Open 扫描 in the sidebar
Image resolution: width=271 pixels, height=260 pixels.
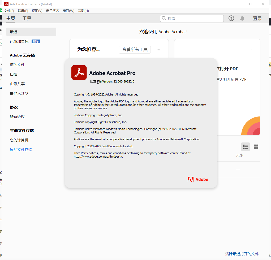[x=14, y=74]
